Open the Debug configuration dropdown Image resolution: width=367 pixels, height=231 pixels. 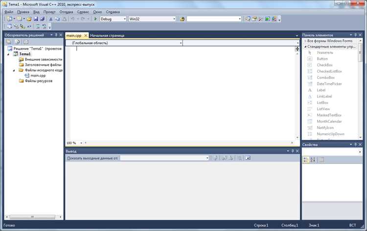[113, 19]
